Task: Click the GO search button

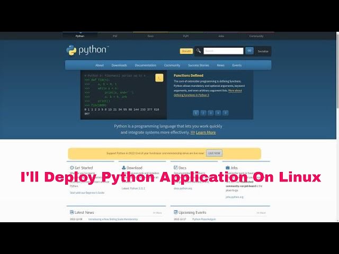Action: pos(249,51)
